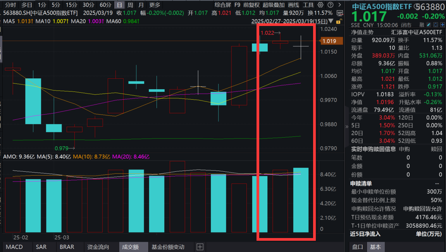Screen dimensions: 446x252
Task: Click the WP note icon beside turnover rate
Action: [340, 13]
